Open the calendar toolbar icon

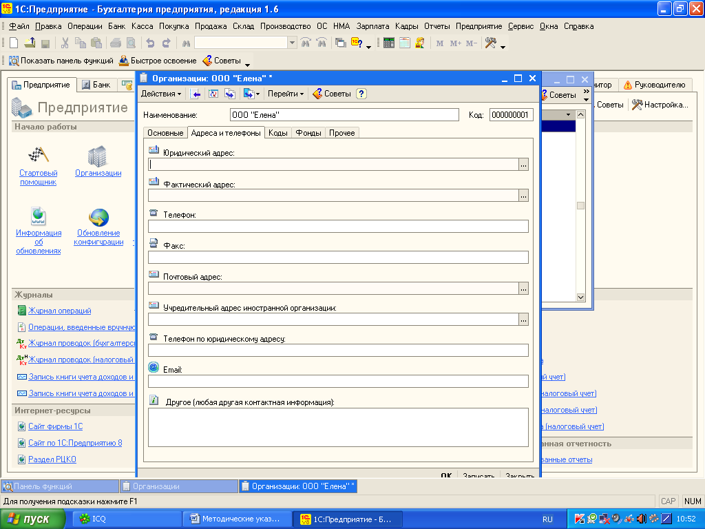pyautogui.click(x=405, y=43)
